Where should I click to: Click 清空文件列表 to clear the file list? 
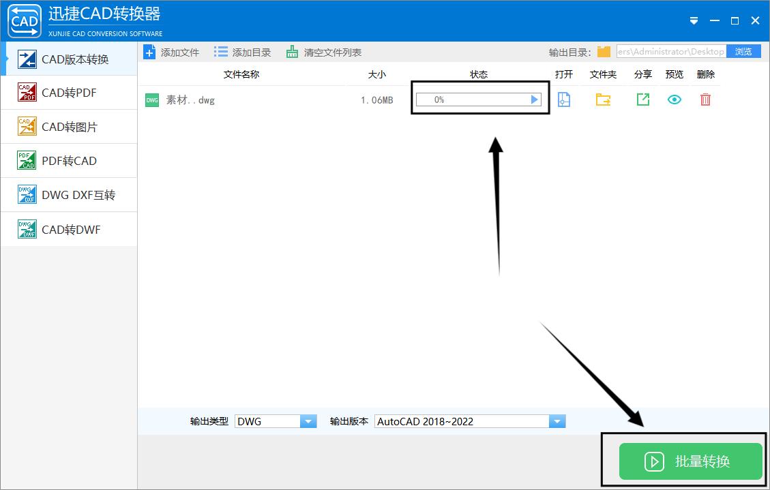[324, 52]
